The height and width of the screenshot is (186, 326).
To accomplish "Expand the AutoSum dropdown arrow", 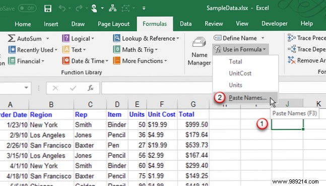I will 47,38.
